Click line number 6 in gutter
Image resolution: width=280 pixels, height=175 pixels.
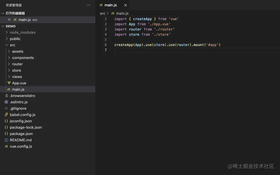click(106, 45)
